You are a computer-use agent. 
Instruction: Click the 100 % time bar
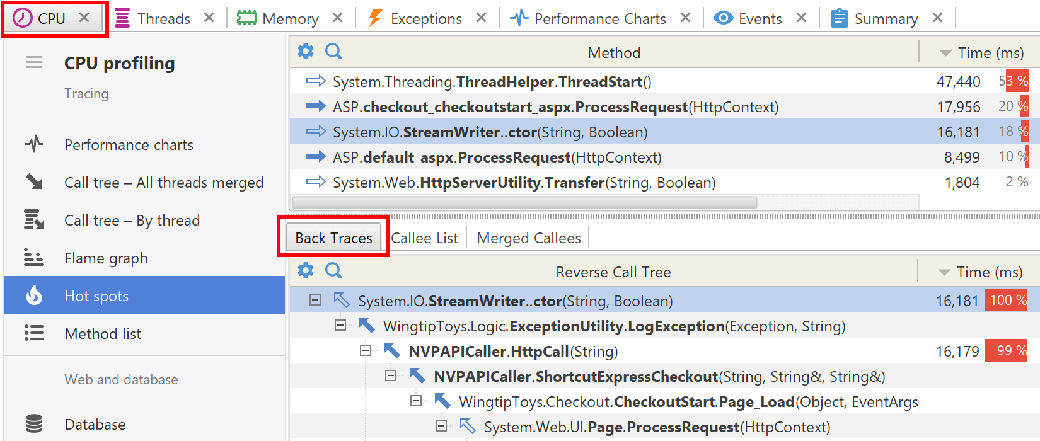point(1007,301)
